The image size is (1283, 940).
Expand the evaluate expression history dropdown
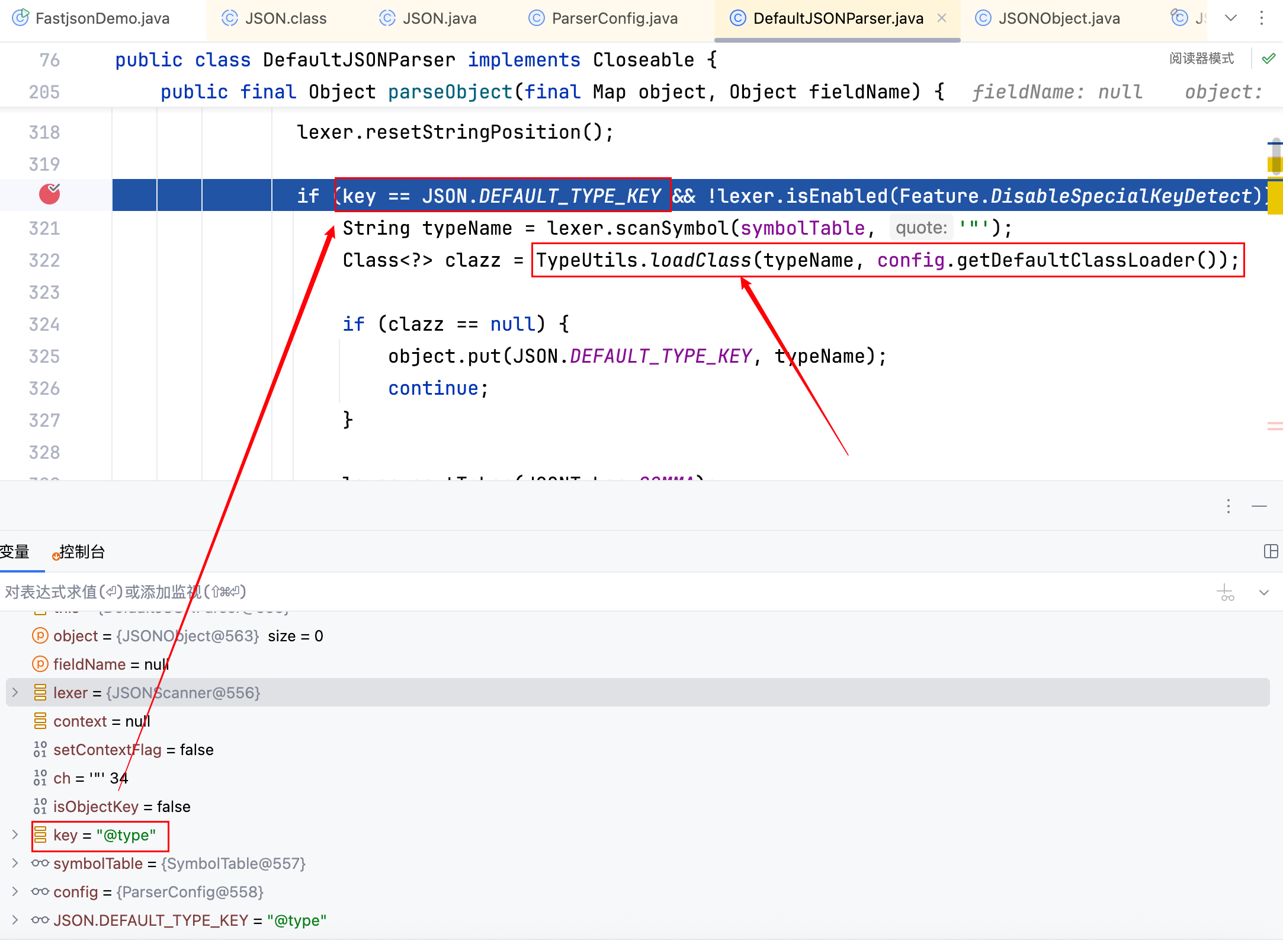[1264, 592]
